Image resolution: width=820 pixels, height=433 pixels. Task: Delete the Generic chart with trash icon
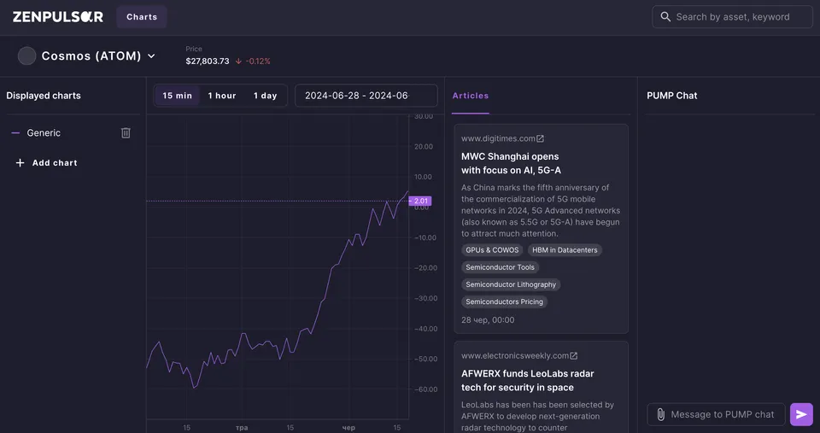tap(126, 133)
